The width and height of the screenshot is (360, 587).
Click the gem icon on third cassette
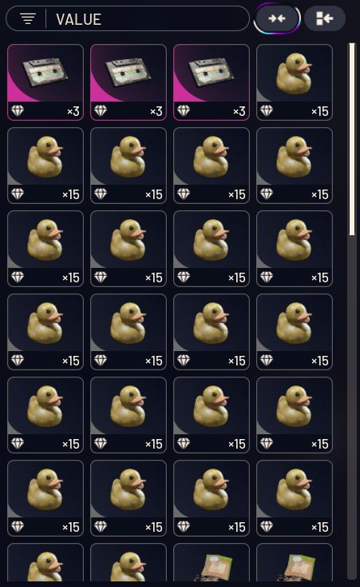click(x=184, y=111)
